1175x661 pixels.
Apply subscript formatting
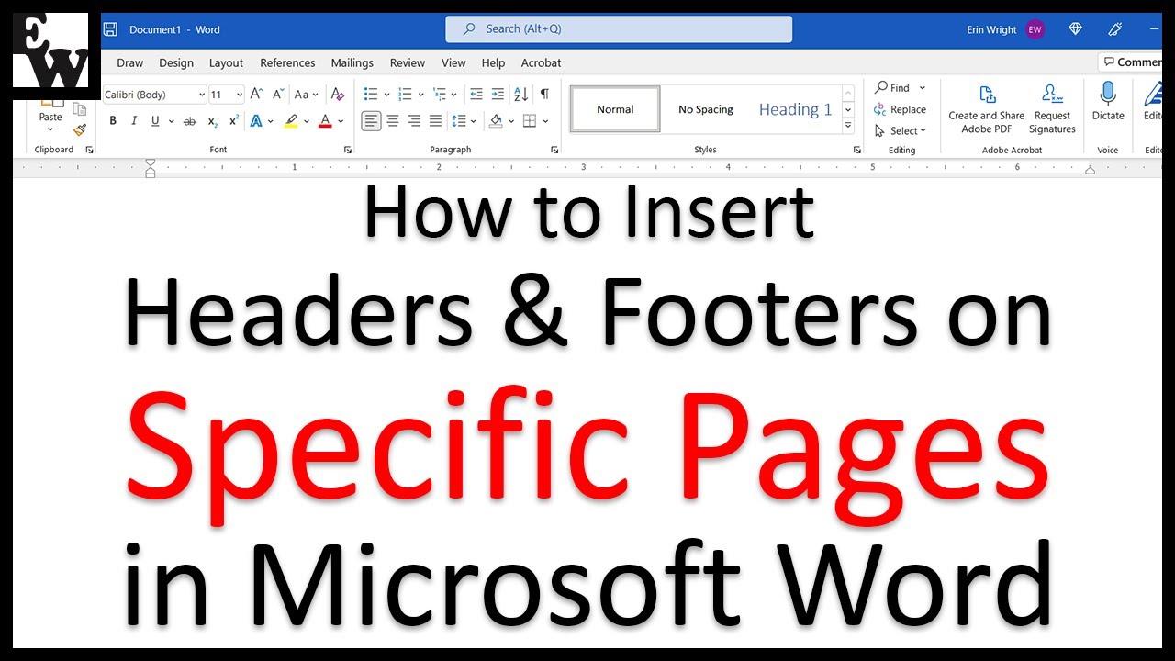click(x=212, y=121)
